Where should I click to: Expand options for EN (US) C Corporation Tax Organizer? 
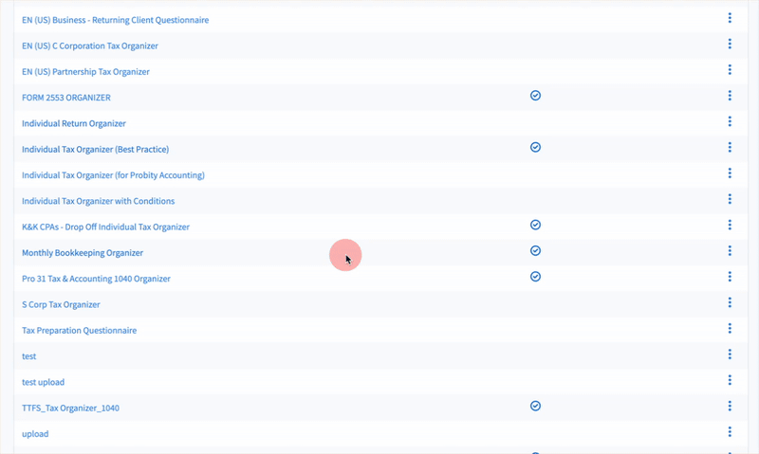(x=730, y=44)
